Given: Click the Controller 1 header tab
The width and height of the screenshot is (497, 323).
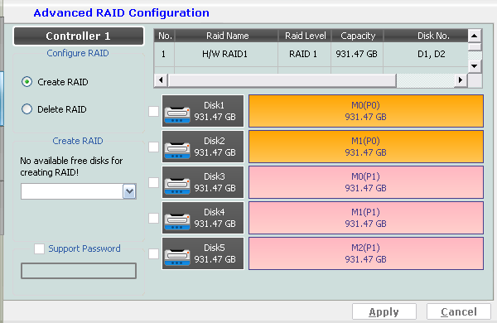Looking at the screenshot, I should [x=79, y=36].
